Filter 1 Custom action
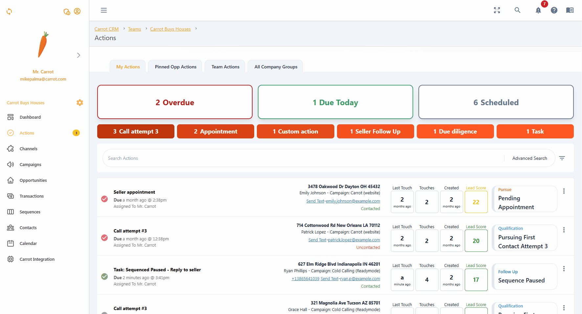 [x=296, y=132]
